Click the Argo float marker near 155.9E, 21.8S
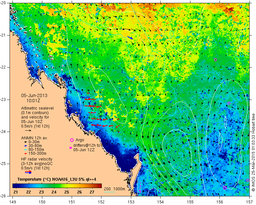 click(215, 60)
